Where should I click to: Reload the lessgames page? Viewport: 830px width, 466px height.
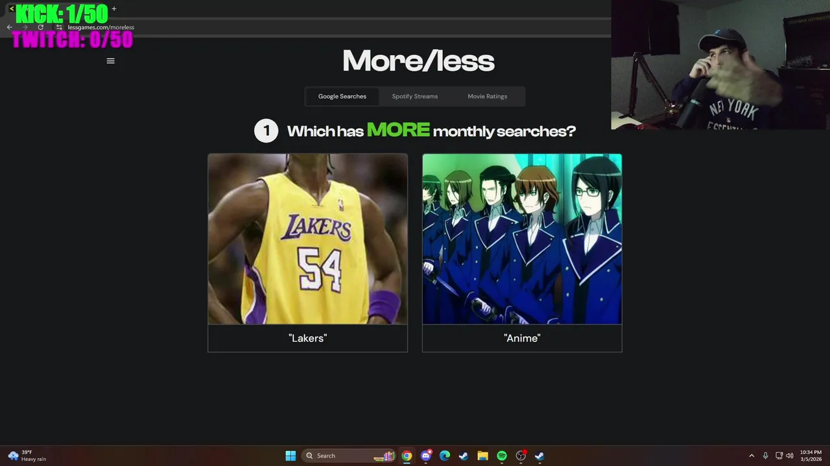40,27
